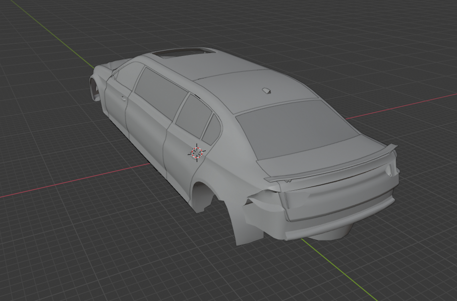This screenshot has width=457, height=301.
Task: Click the 3D cursor on the car door
Action: pyautogui.click(x=197, y=153)
